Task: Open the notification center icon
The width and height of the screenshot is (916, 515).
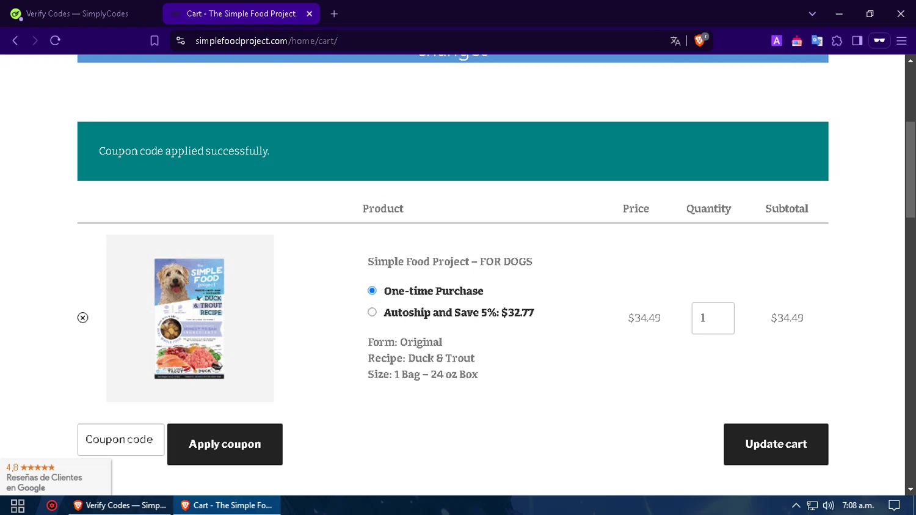Action: click(x=894, y=506)
